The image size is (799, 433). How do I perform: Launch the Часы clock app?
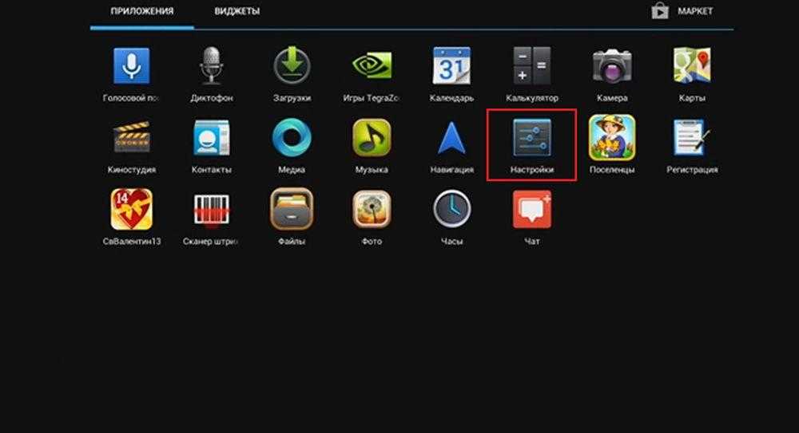tap(451, 210)
